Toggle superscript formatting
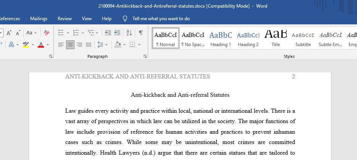 1,45
